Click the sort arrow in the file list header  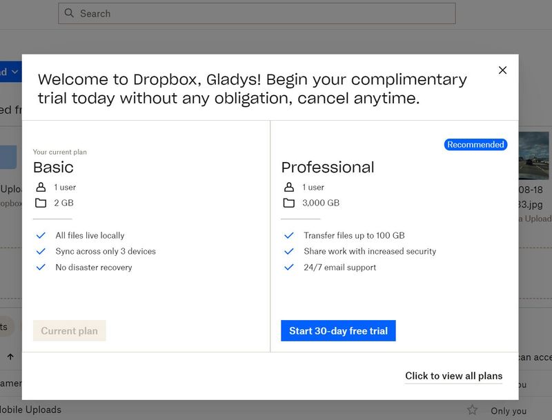(10, 357)
